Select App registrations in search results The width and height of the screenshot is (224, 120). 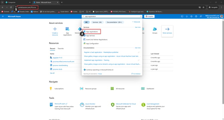(92, 32)
